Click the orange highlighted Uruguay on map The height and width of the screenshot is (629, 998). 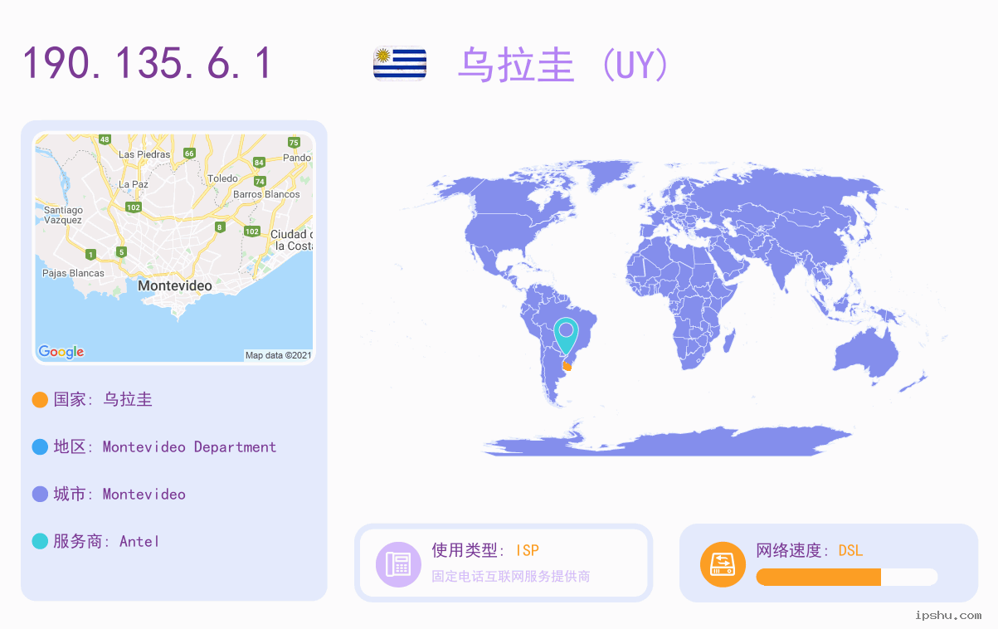pyautogui.click(x=567, y=365)
